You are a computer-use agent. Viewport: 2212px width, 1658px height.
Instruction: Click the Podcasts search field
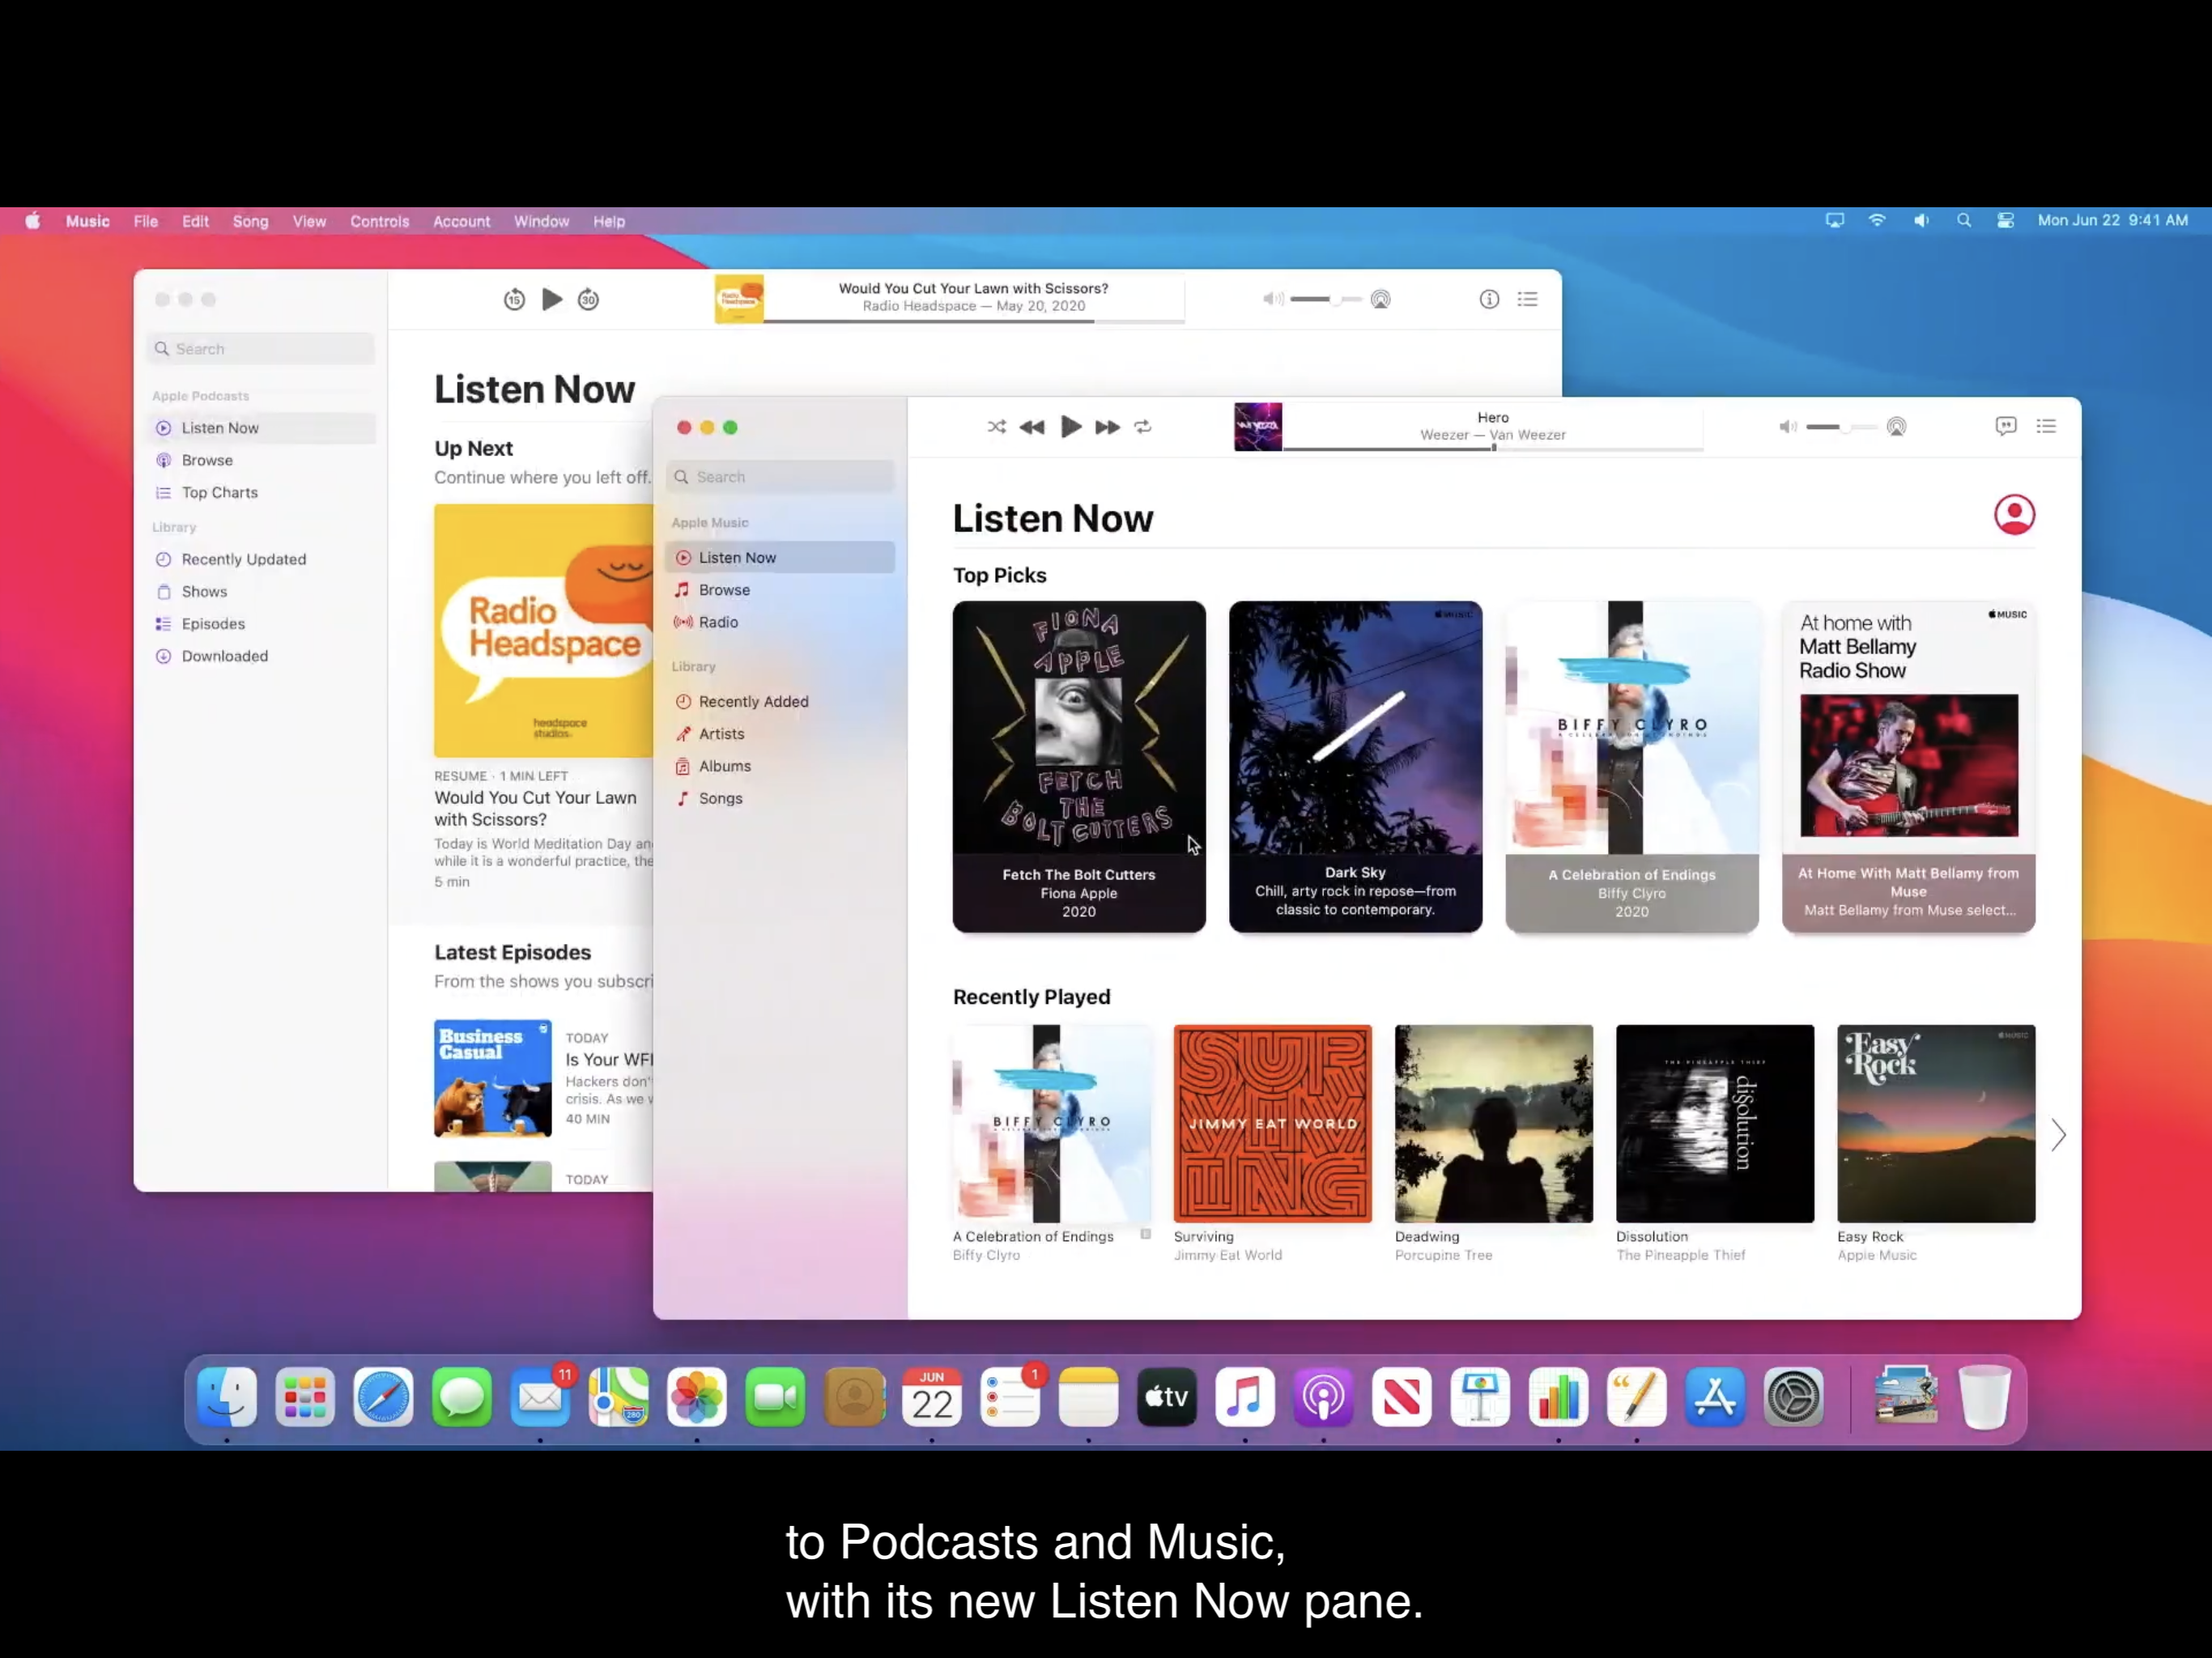click(x=261, y=349)
